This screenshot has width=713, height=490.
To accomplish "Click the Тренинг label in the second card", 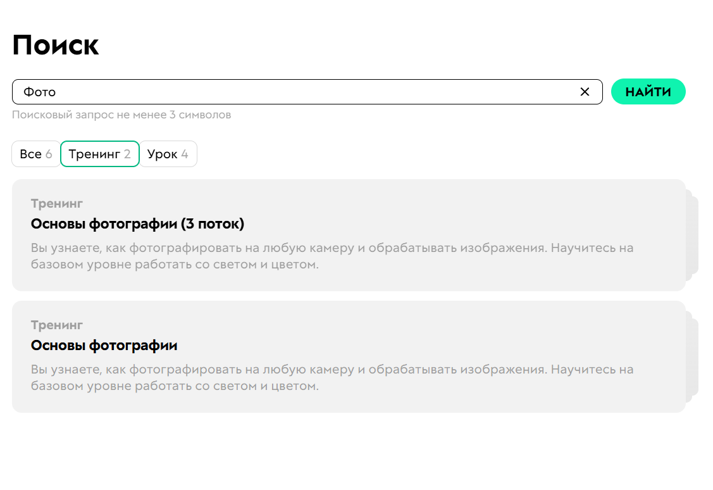I will [57, 325].
